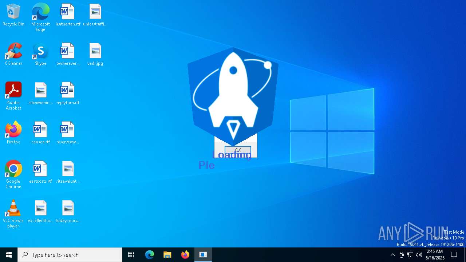The image size is (466, 262).
Task: Select the siteevaluat... image file
Action: (68, 172)
